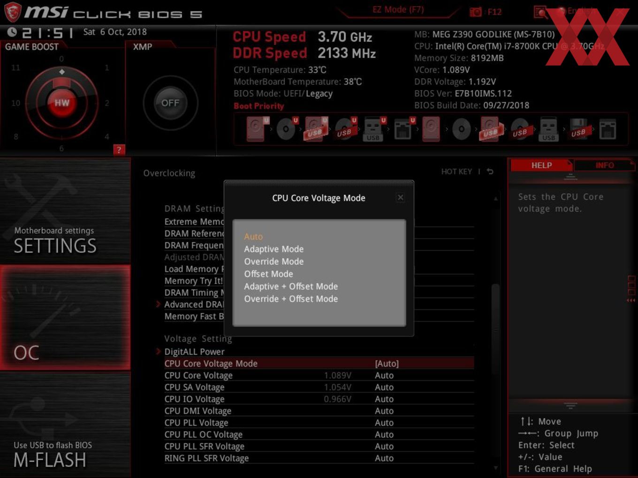The width and height of the screenshot is (638, 478).
Task: Select the UEFI network boot icon
Action: [x=403, y=129]
